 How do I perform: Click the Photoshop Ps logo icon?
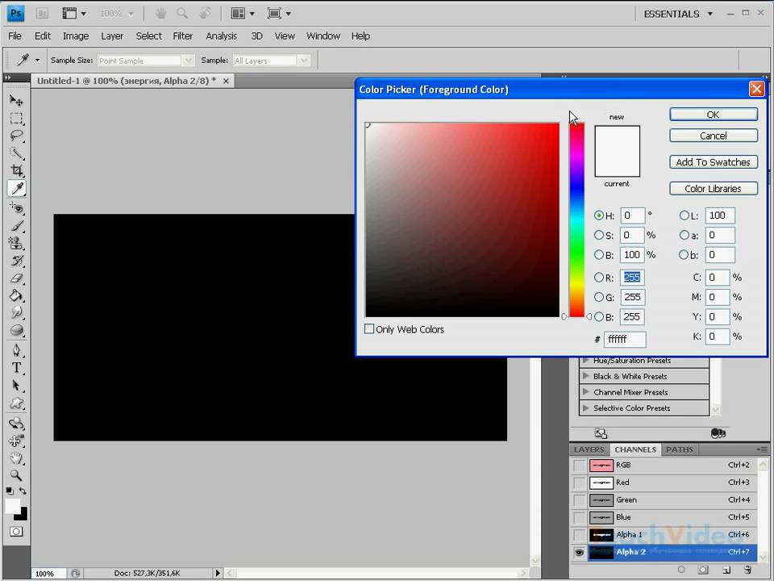click(x=16, y=14)
